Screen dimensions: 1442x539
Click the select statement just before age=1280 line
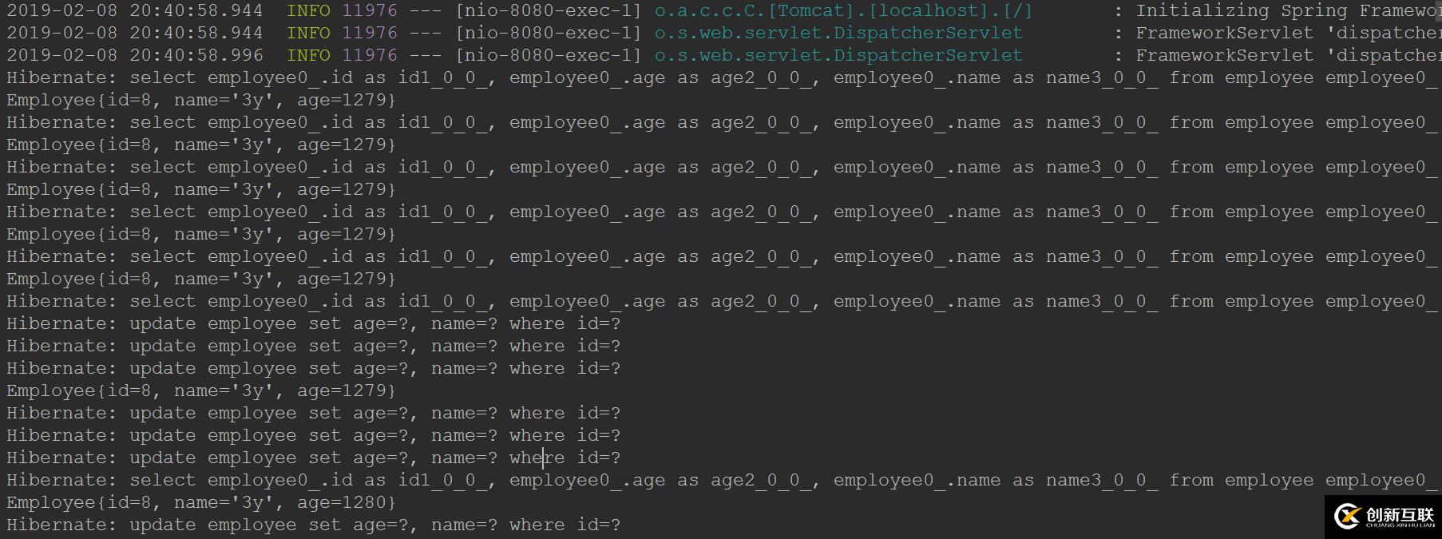tap(721, 480)
